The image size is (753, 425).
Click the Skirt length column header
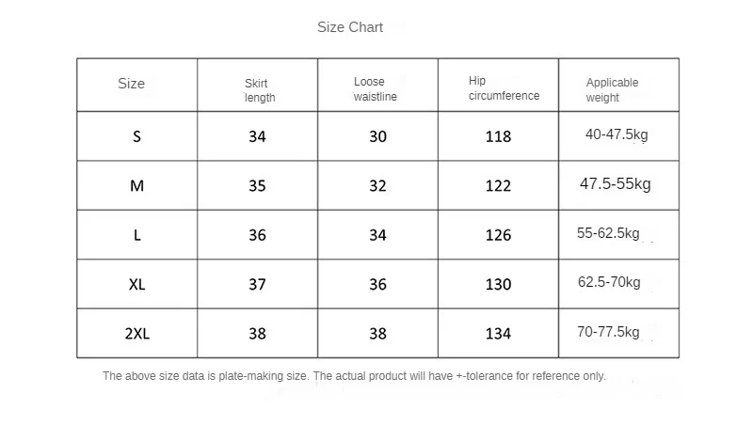[x=260, y=90]
